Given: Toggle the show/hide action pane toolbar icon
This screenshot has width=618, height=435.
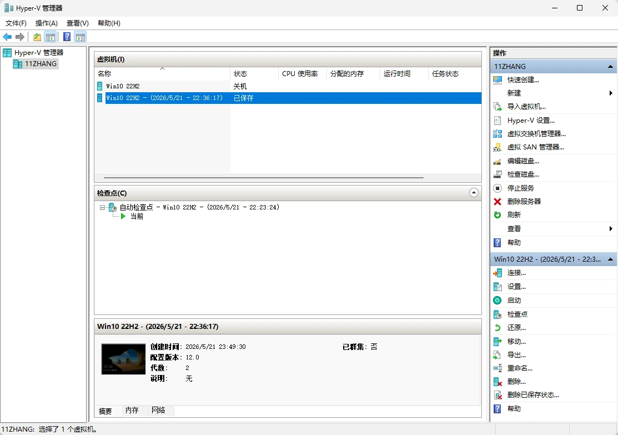Looking at the screenshot, I should click(81, 37).
